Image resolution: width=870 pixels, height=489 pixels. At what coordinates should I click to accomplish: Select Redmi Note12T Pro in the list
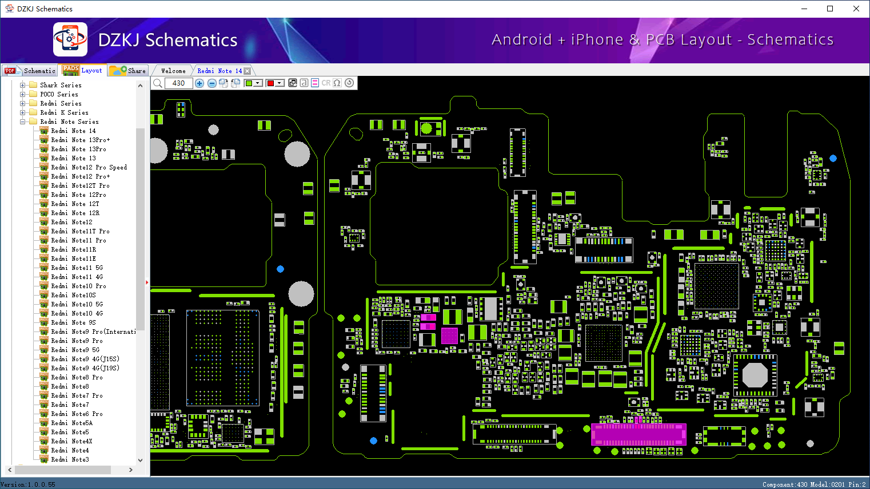pos(80,185)
